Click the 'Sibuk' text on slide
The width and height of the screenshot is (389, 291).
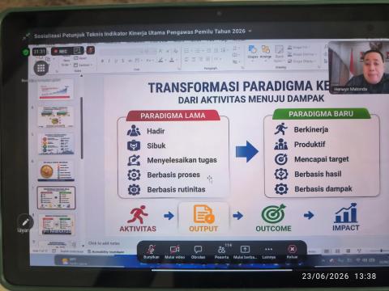click(x=156, y=145)
